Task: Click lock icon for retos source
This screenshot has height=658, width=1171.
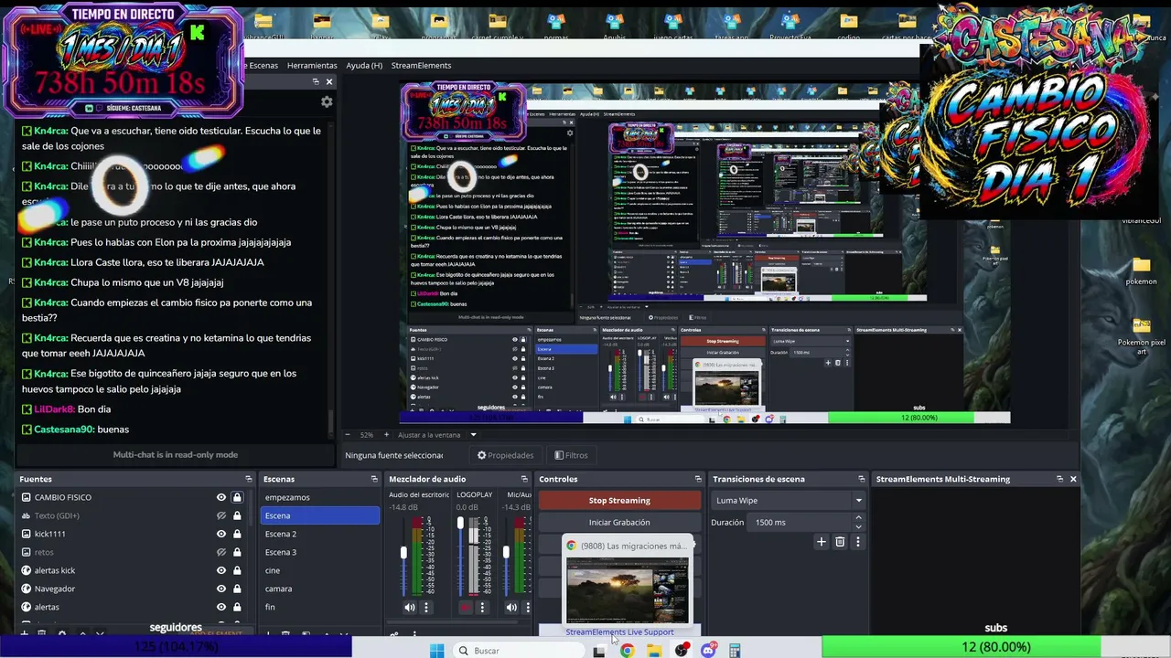Action: click(237, 552)
